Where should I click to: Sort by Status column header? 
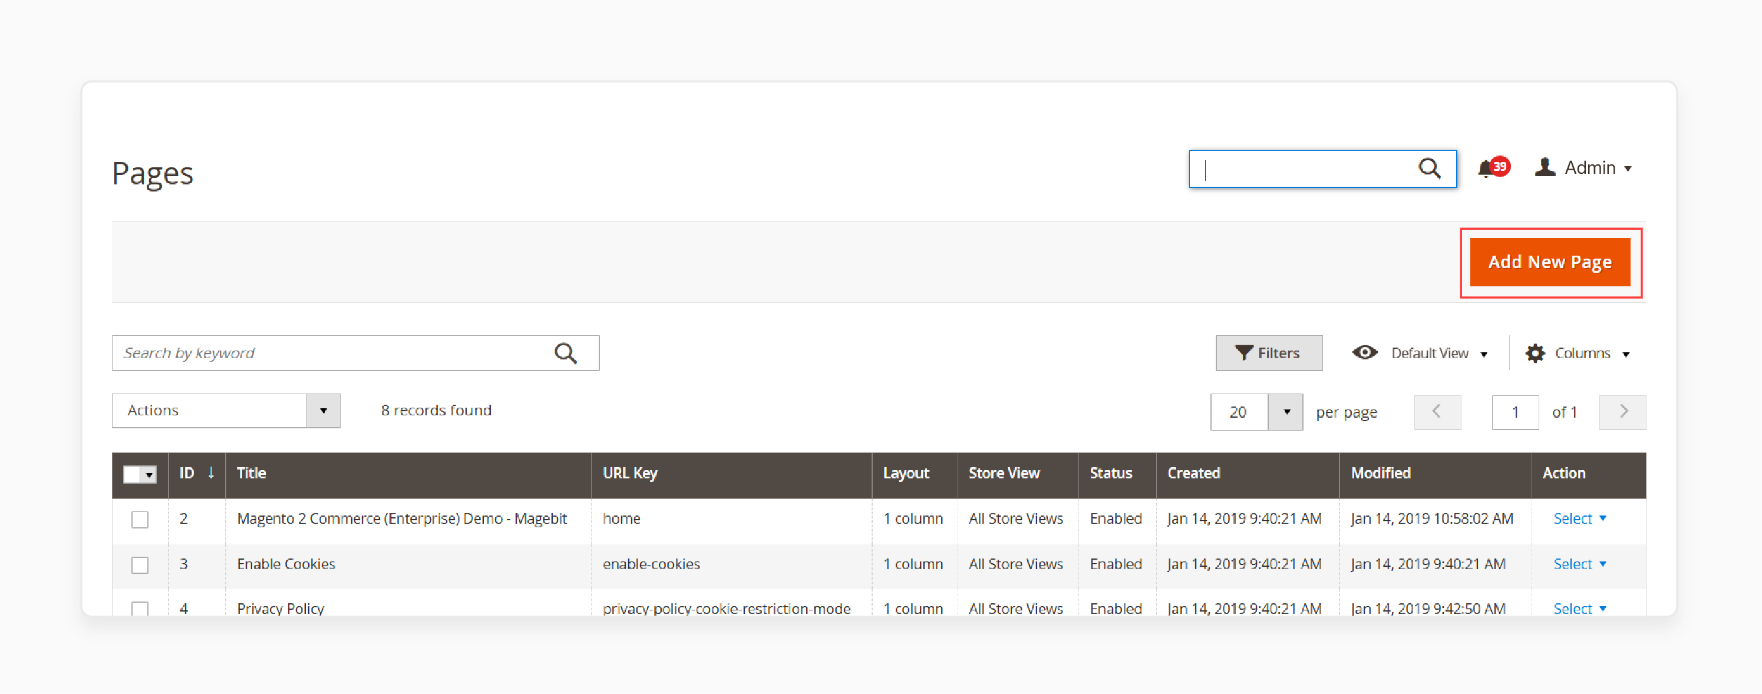[1110, 473]
